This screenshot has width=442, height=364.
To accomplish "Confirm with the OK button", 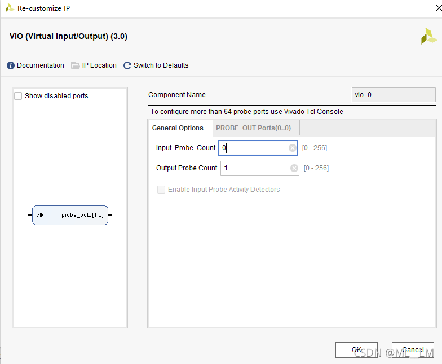I will pos(356,350).
